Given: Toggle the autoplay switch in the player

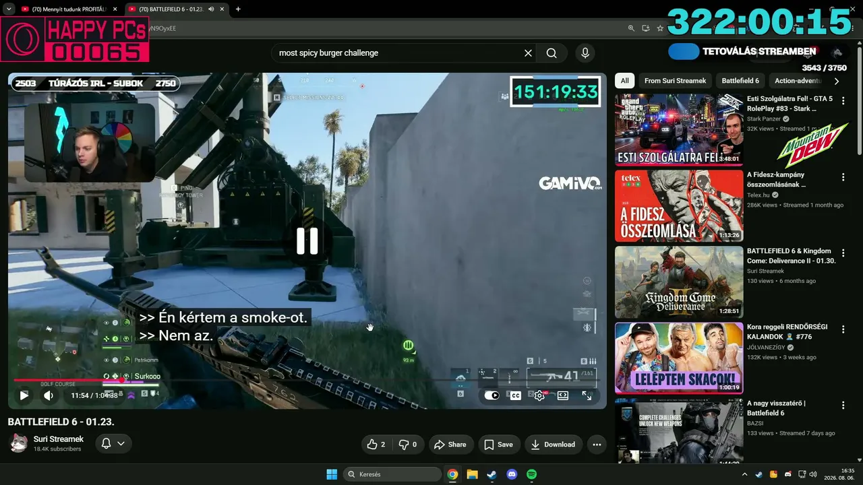Looking at the screenshot, I should (492, 395).
